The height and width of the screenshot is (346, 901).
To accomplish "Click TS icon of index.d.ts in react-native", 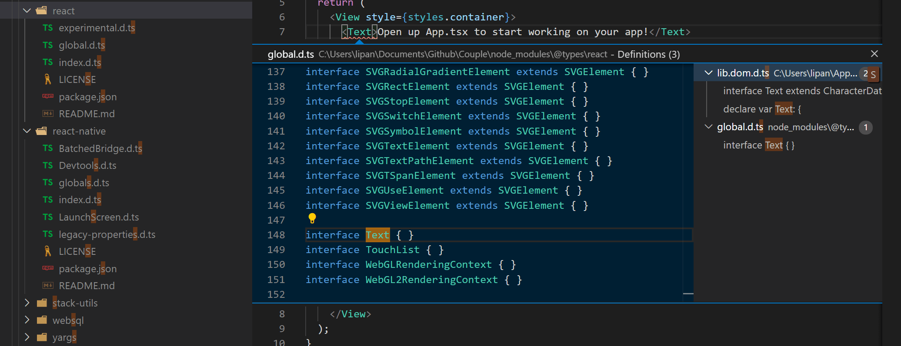I will pyautogui.click(x=48, y=200).
